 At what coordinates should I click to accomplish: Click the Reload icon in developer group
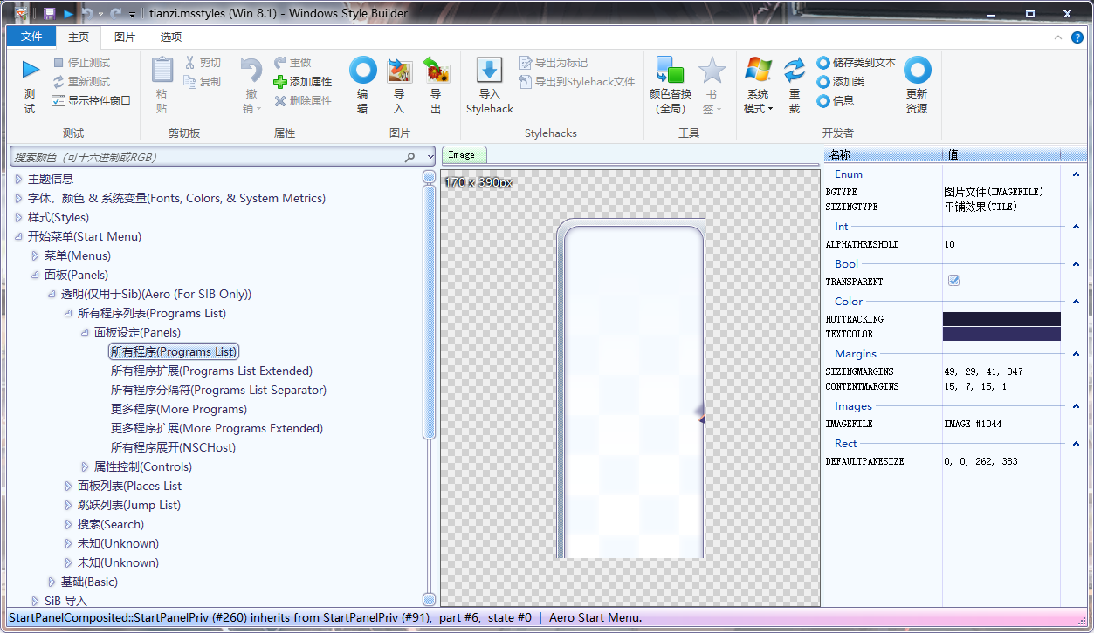(x=794, y=71)
